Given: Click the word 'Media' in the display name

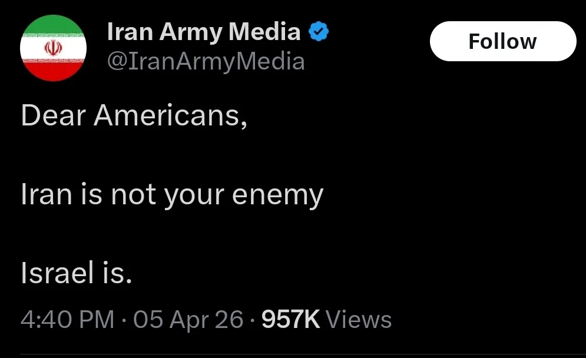Looking at the screenshot, I should point(264,32).
